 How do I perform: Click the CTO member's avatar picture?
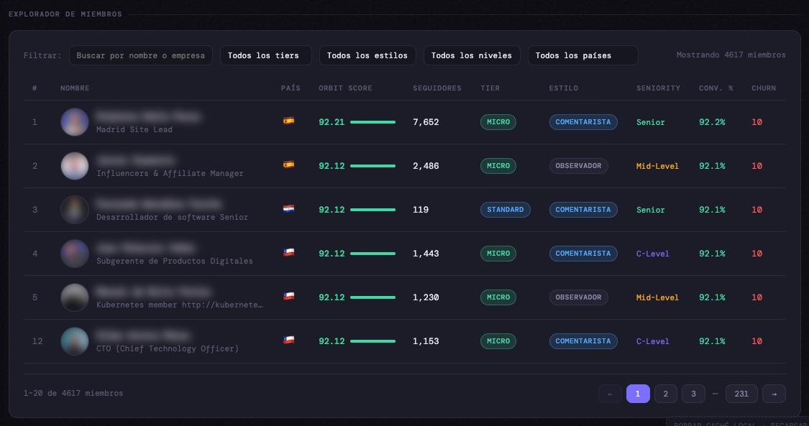(x=74, y=341)
